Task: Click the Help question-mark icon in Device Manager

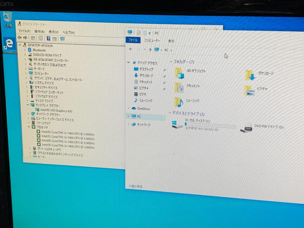Action: [x=48, y=38]
